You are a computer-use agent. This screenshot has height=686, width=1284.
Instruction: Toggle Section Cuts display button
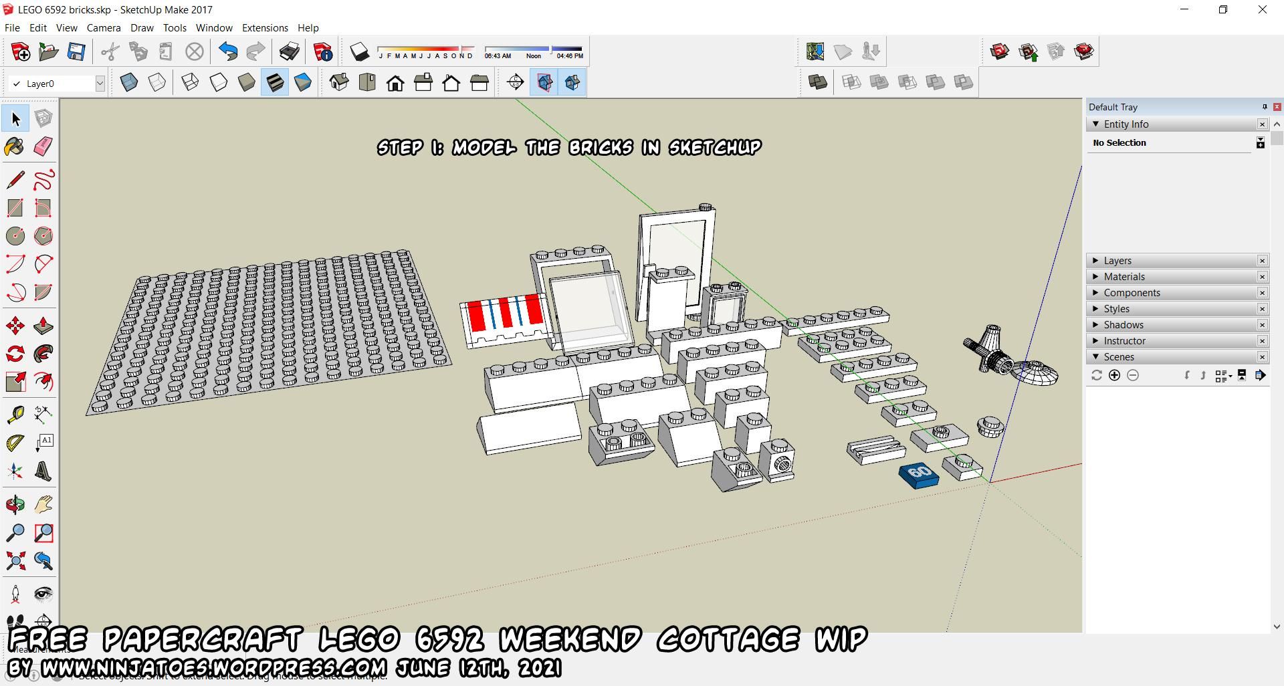pos(572,83)
